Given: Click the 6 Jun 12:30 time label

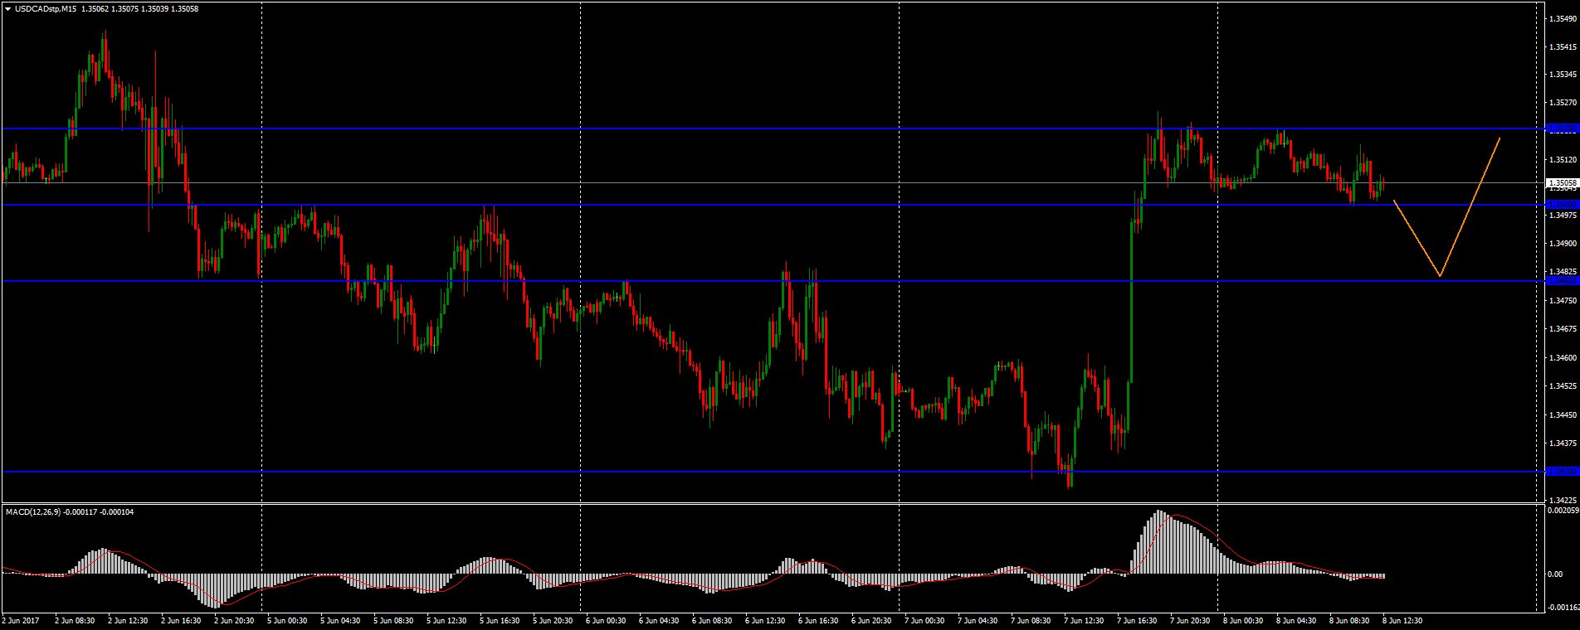Looking at the screenshot, I should tap(766, 620).
